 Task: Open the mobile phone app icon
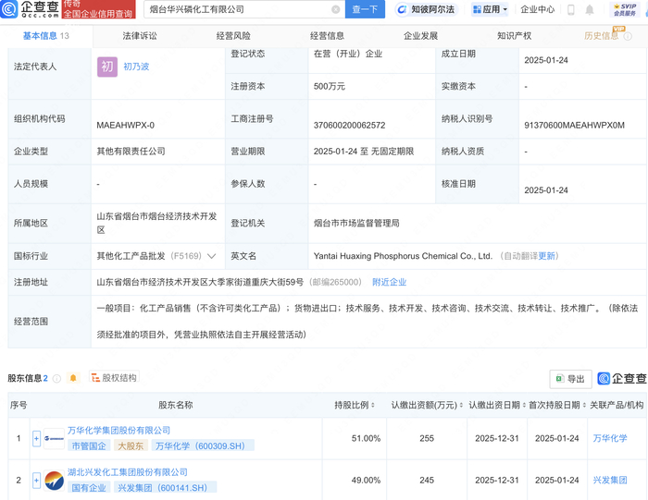tap(570, 10)
